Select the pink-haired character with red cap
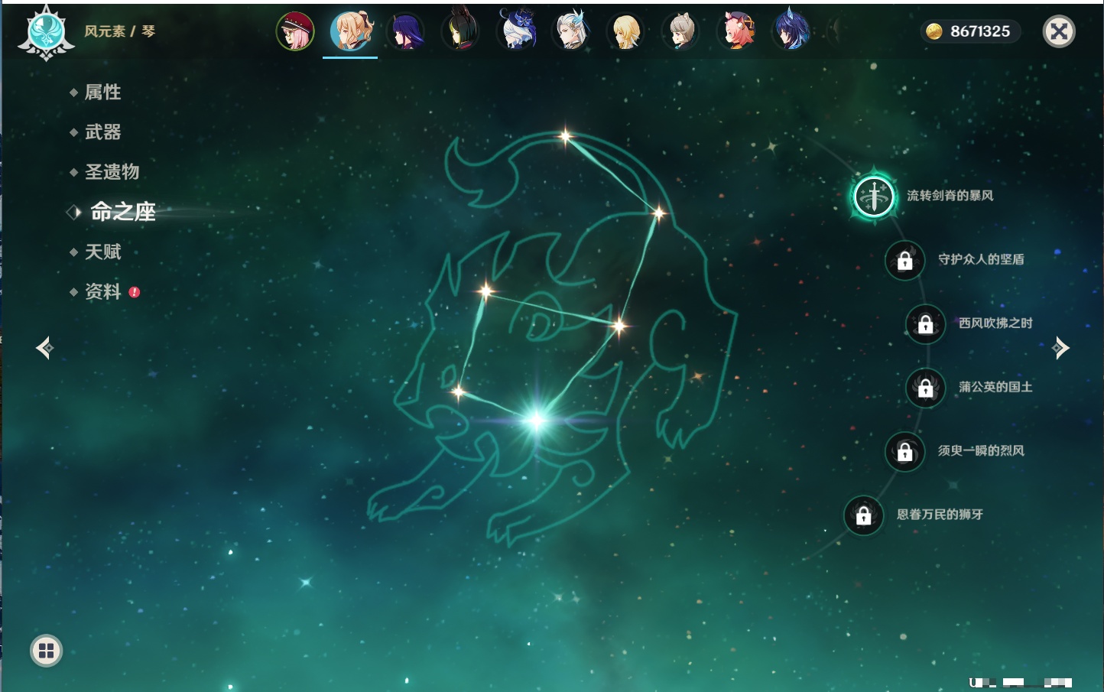This screenshot has width=1104, height=692. (295, 31)
